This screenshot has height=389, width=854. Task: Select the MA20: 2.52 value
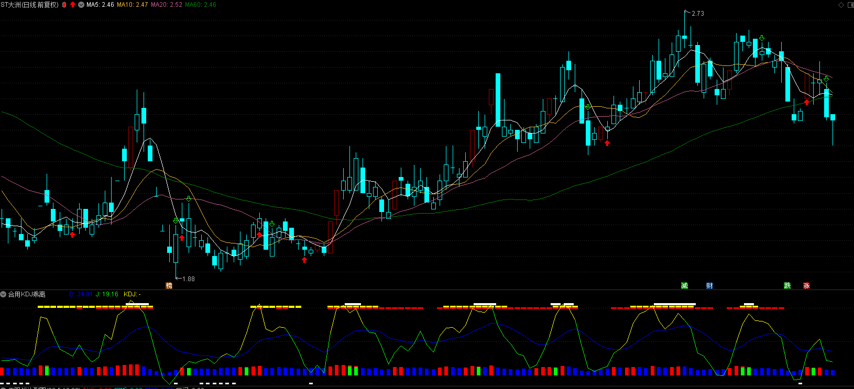167,5
